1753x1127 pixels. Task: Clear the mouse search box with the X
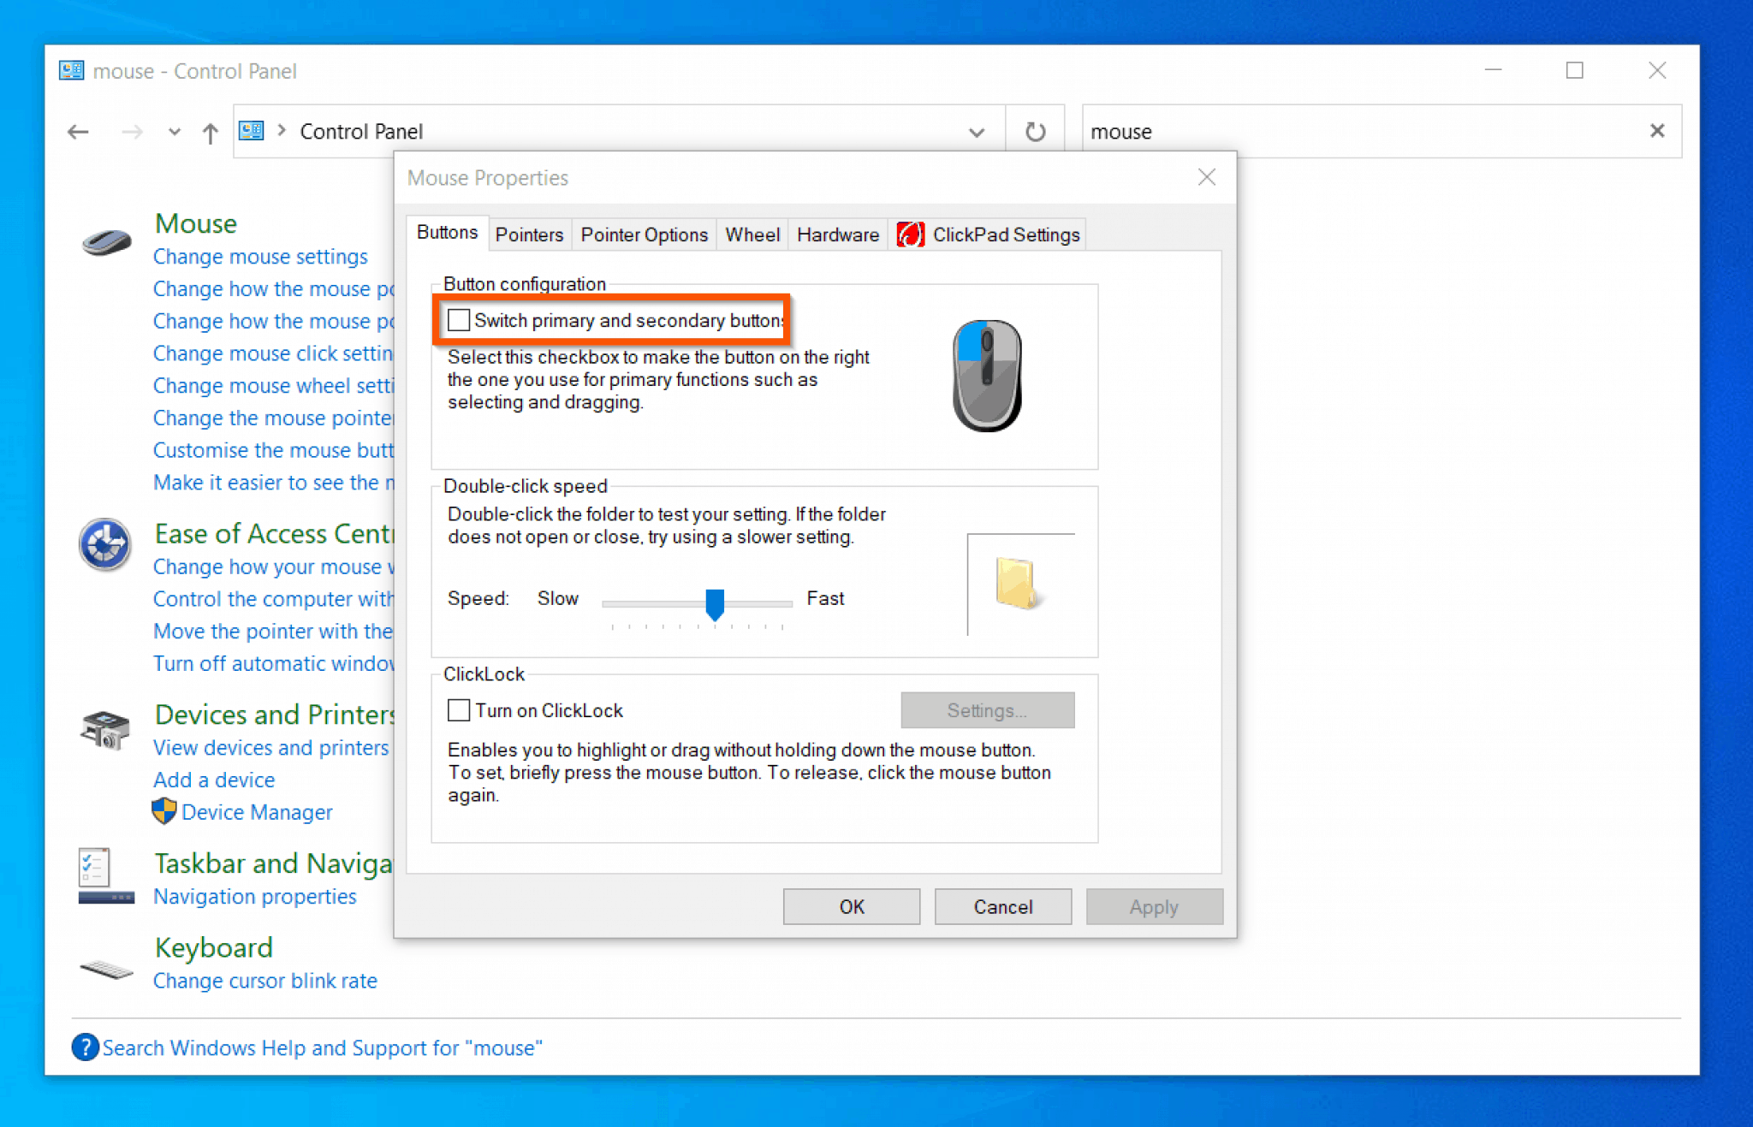(1657, 131)
